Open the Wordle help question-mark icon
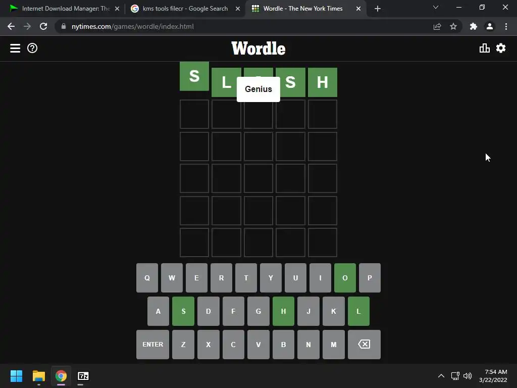Viewport: 517px width, 388px height. point(32,48)
